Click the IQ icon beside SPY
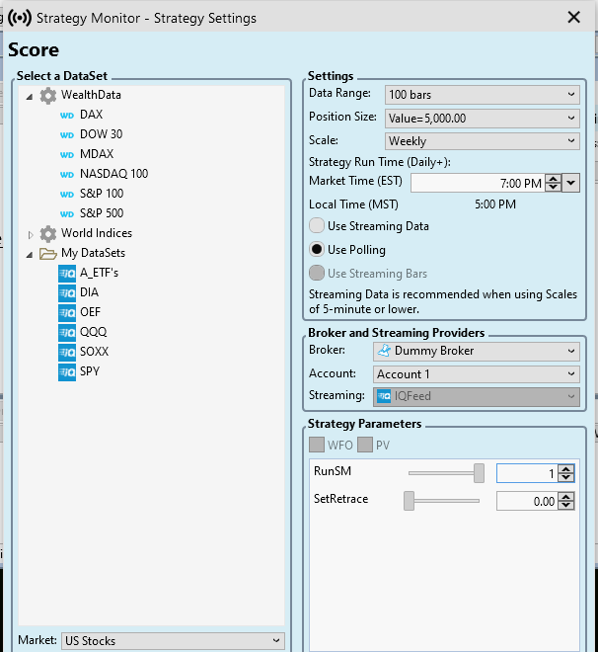Image resolution: width=598 pixels, height=652 pixels. tap(67, 371)
